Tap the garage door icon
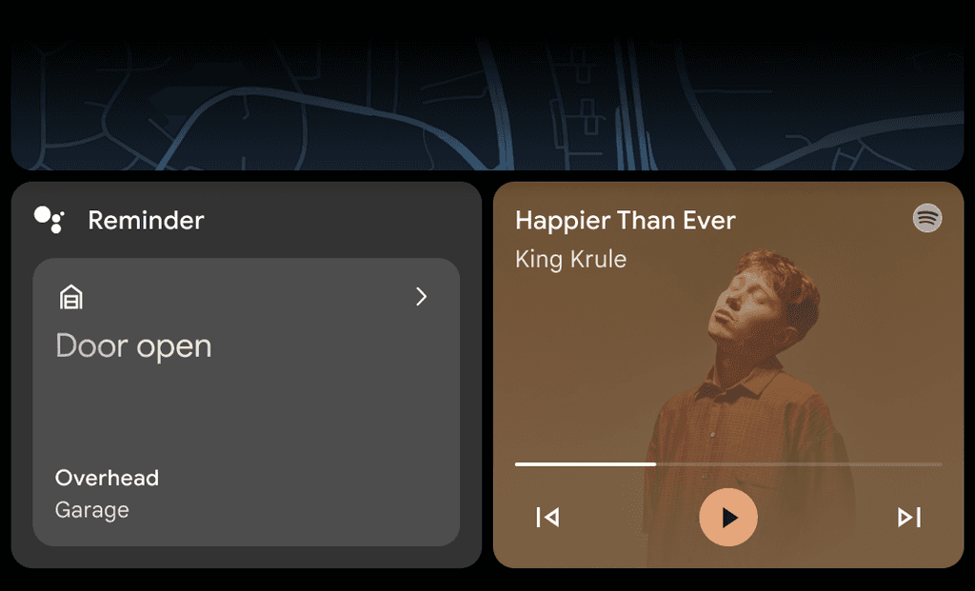The width and height of the screenshot is (975, 591). point(70,297)
